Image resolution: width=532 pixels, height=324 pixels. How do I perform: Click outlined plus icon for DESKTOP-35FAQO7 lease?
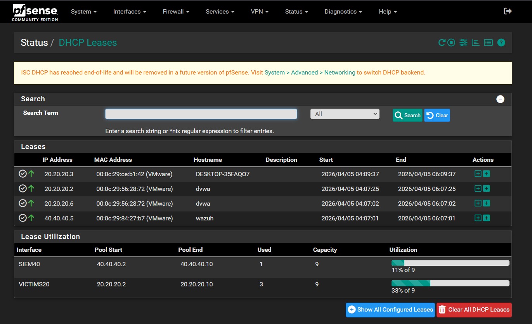(x=478, y=174)
